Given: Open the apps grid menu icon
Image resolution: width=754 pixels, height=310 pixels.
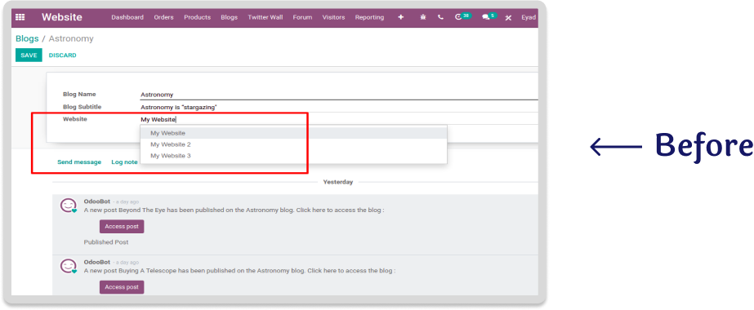Looking at the screenshot, I should tap(20, 17).
